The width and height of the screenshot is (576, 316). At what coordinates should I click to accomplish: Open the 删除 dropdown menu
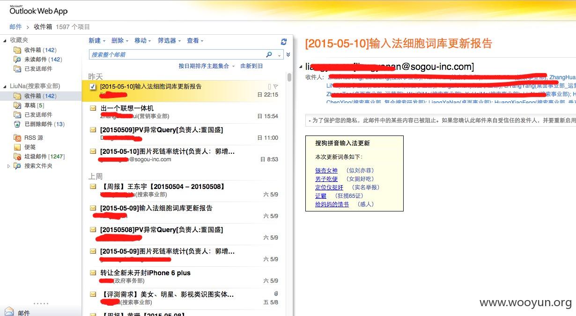[120, 41]
